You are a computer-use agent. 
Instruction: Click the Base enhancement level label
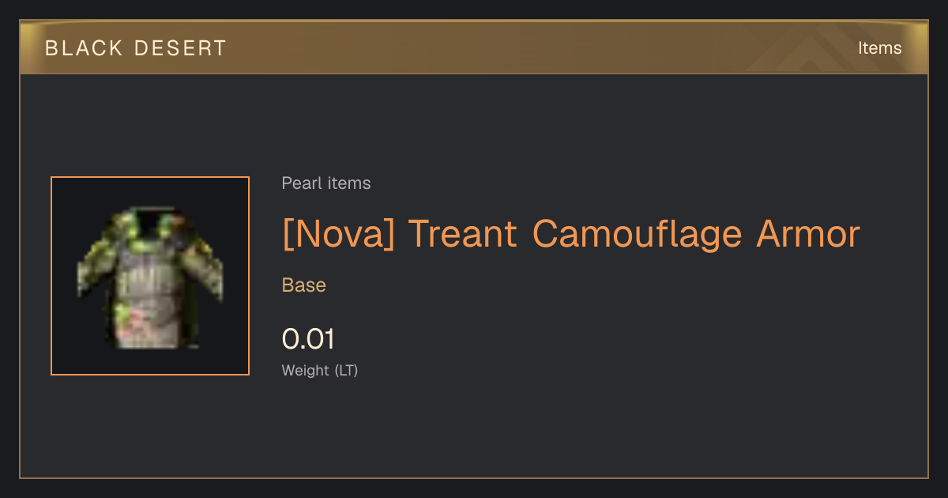[x=304, y=285]
